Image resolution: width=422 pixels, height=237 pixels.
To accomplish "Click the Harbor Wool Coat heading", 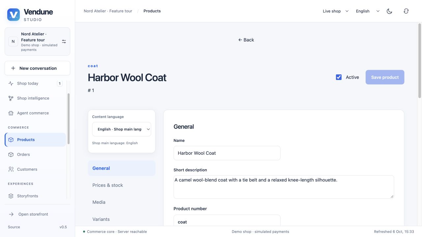I will 127,78.
